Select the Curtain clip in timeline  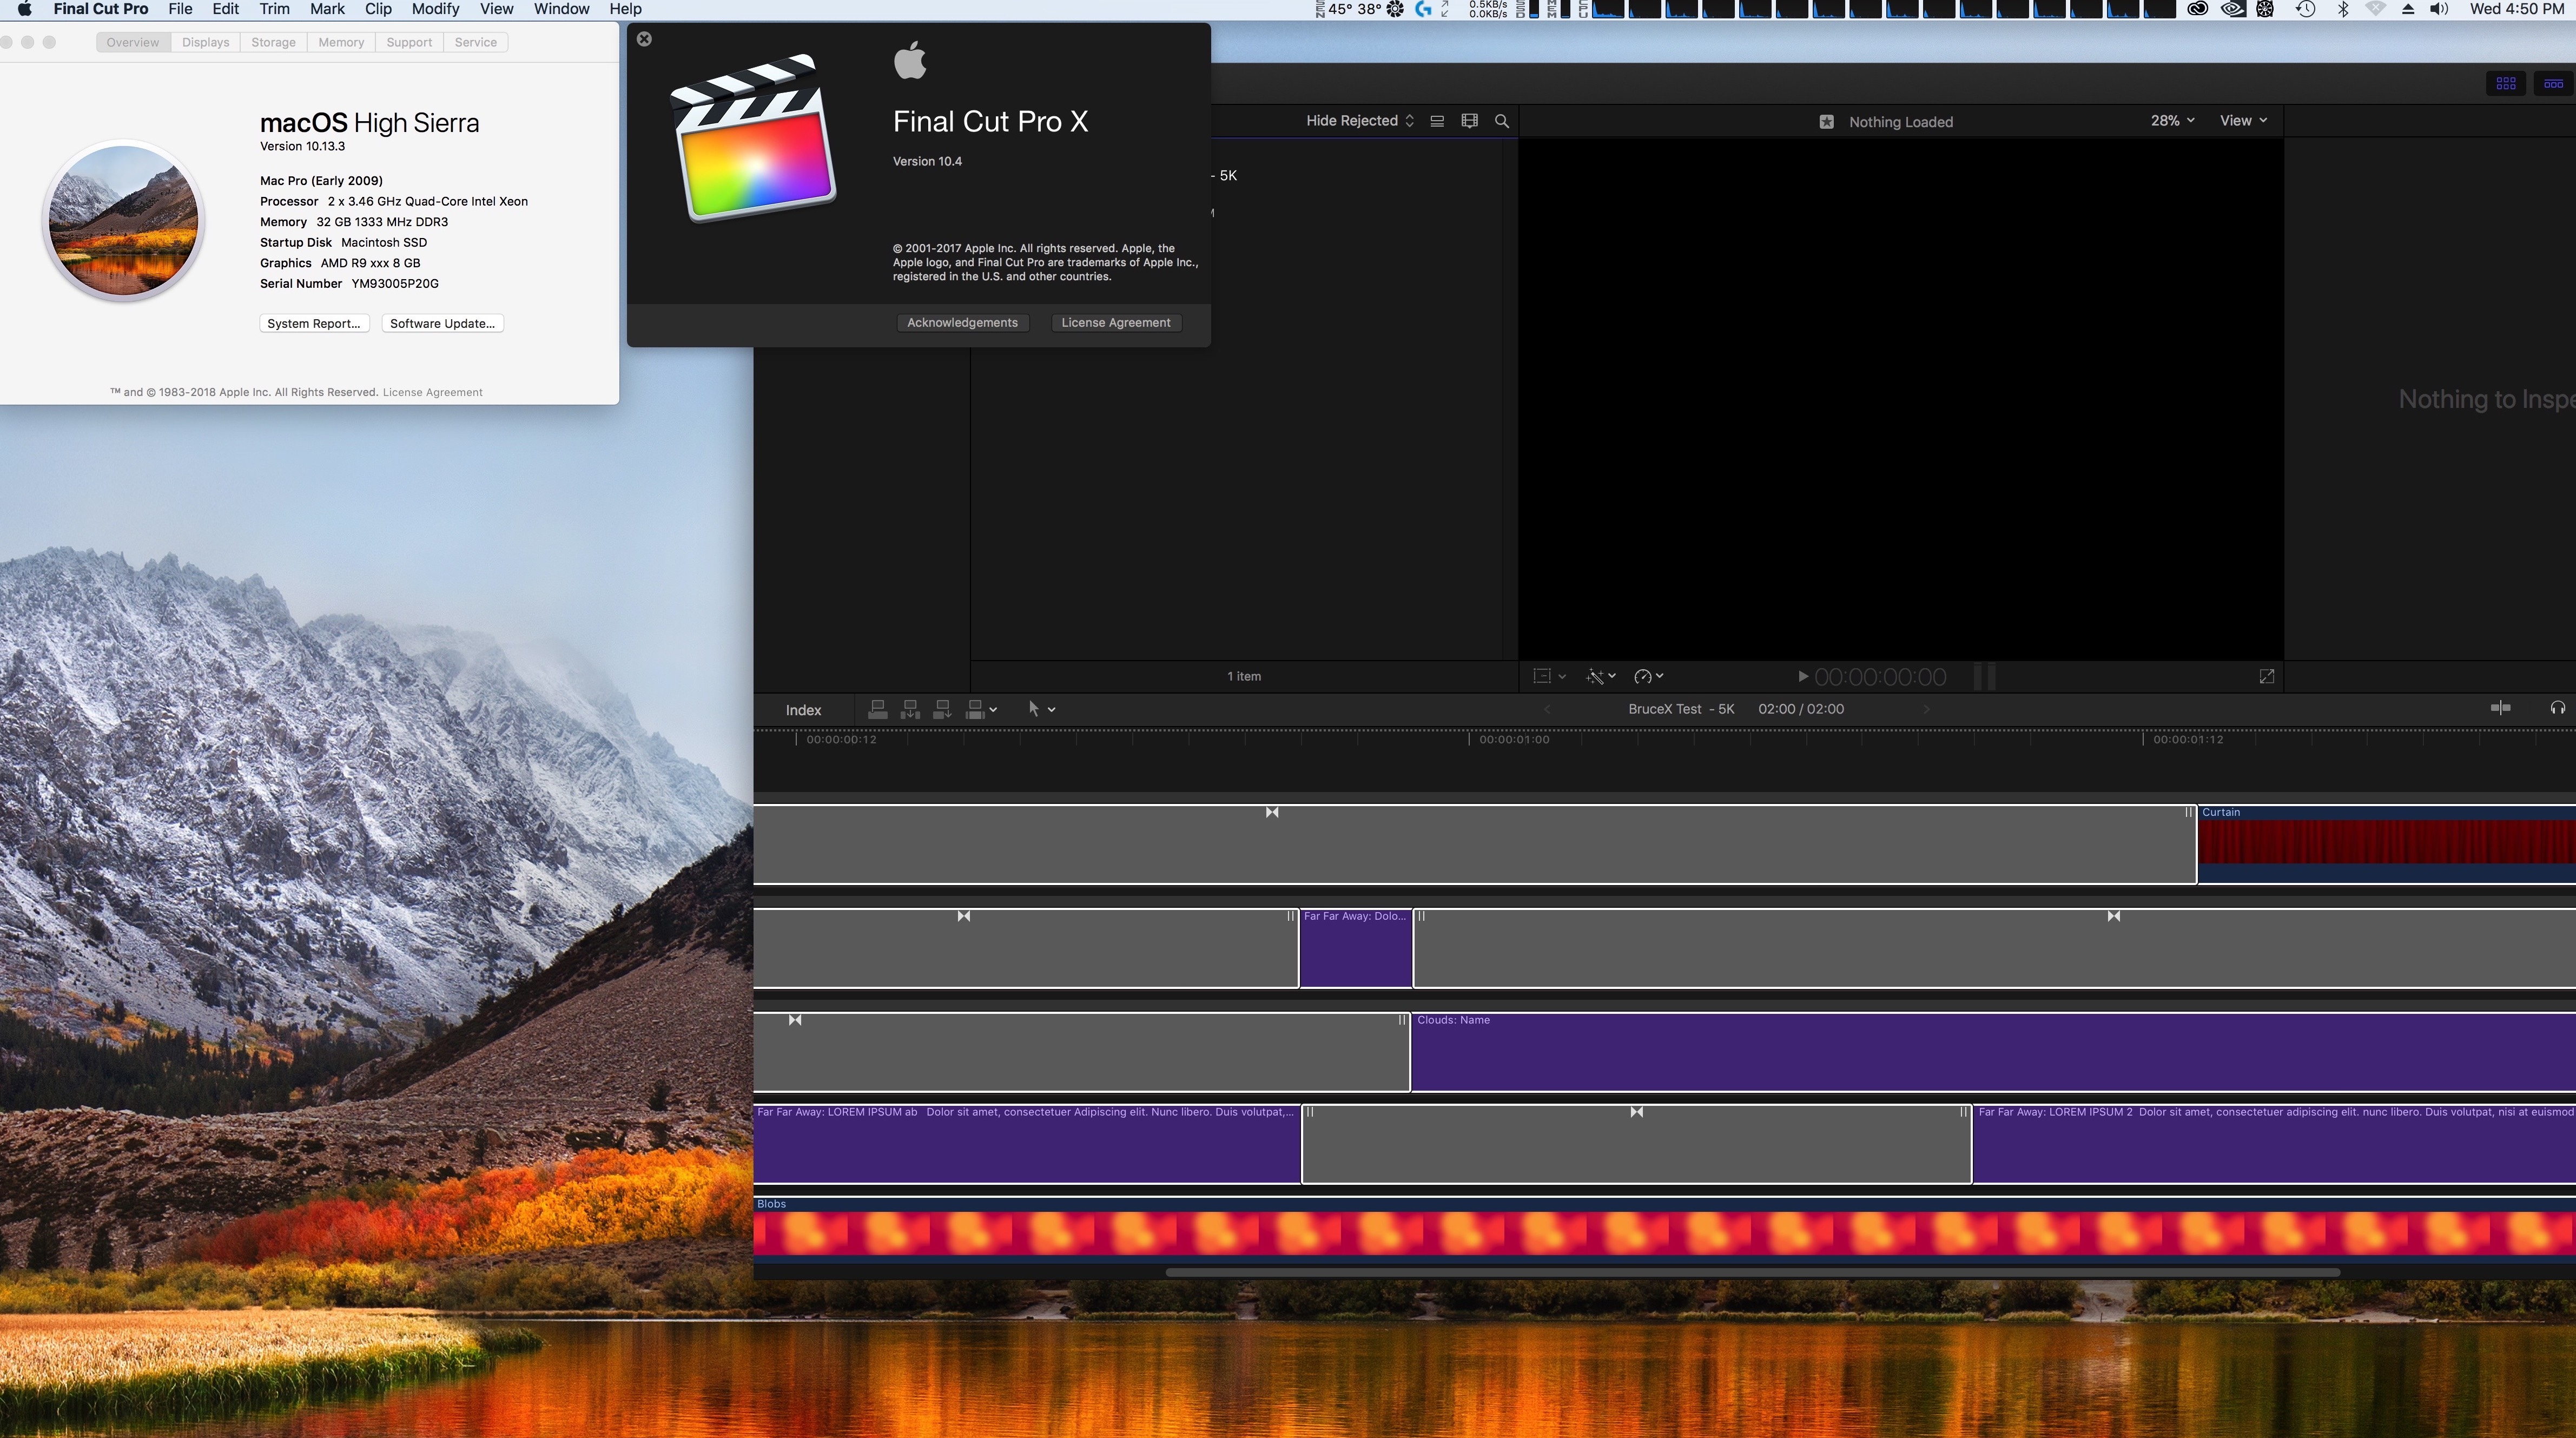point(2386,844)
